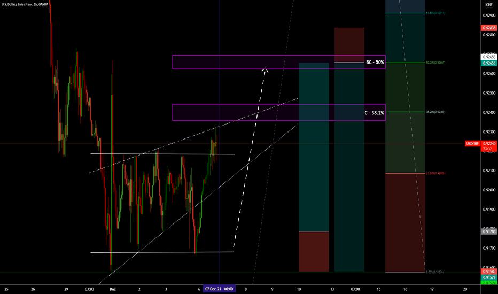
Task: Select the BC - 50% zone label
Action: 375,63
